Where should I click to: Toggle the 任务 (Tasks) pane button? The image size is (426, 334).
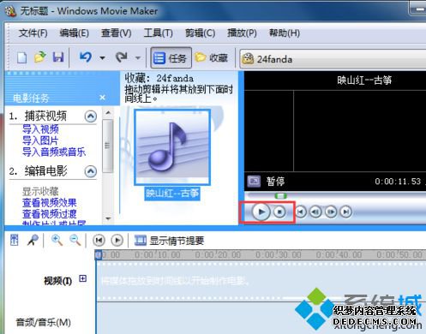[171, 58]
